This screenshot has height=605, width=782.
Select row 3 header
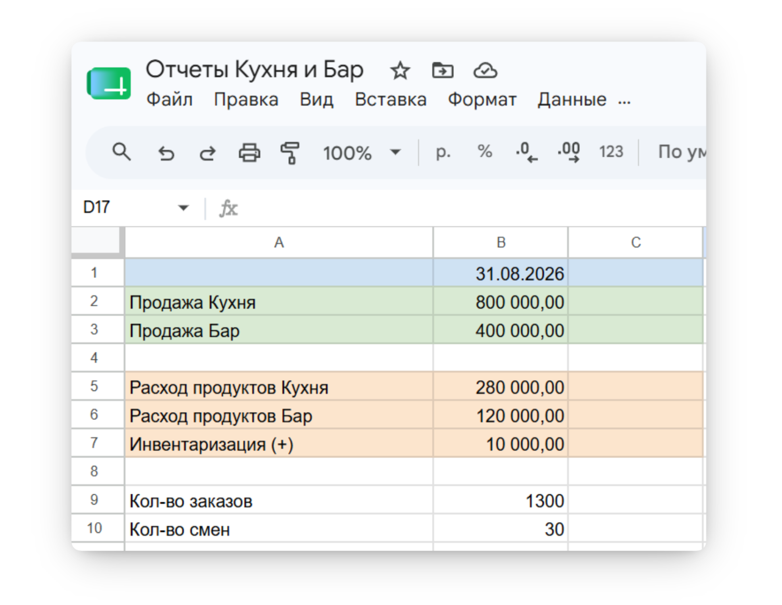point(98,329)
